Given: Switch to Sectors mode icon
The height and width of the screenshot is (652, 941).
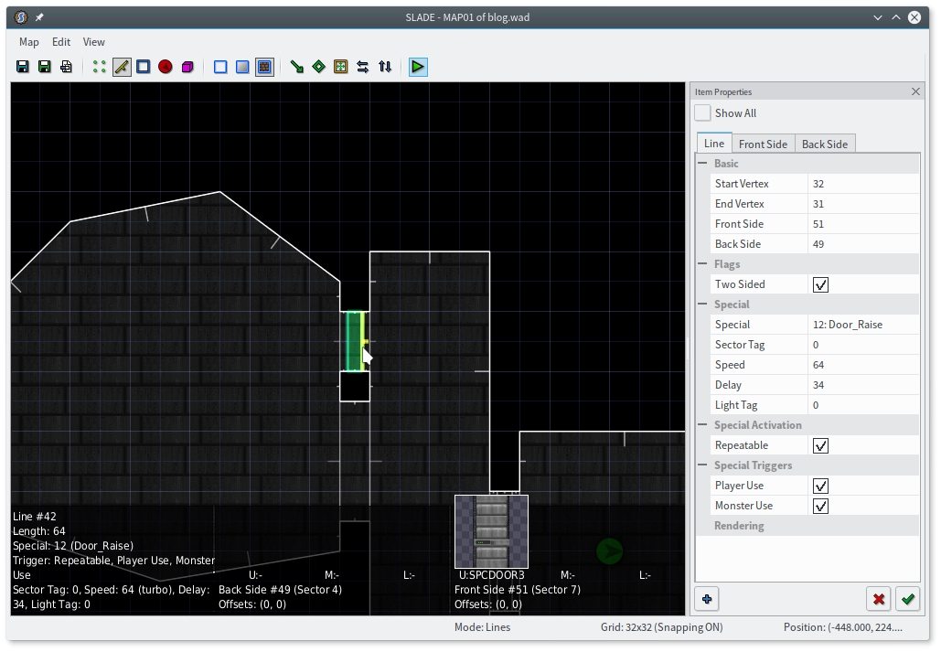Looking at the screenshot, I should (144, 67).
